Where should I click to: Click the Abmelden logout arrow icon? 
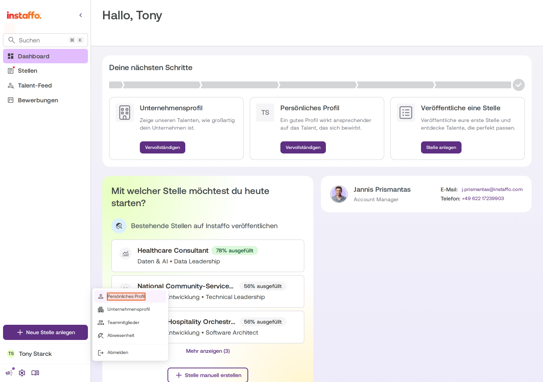101,352
